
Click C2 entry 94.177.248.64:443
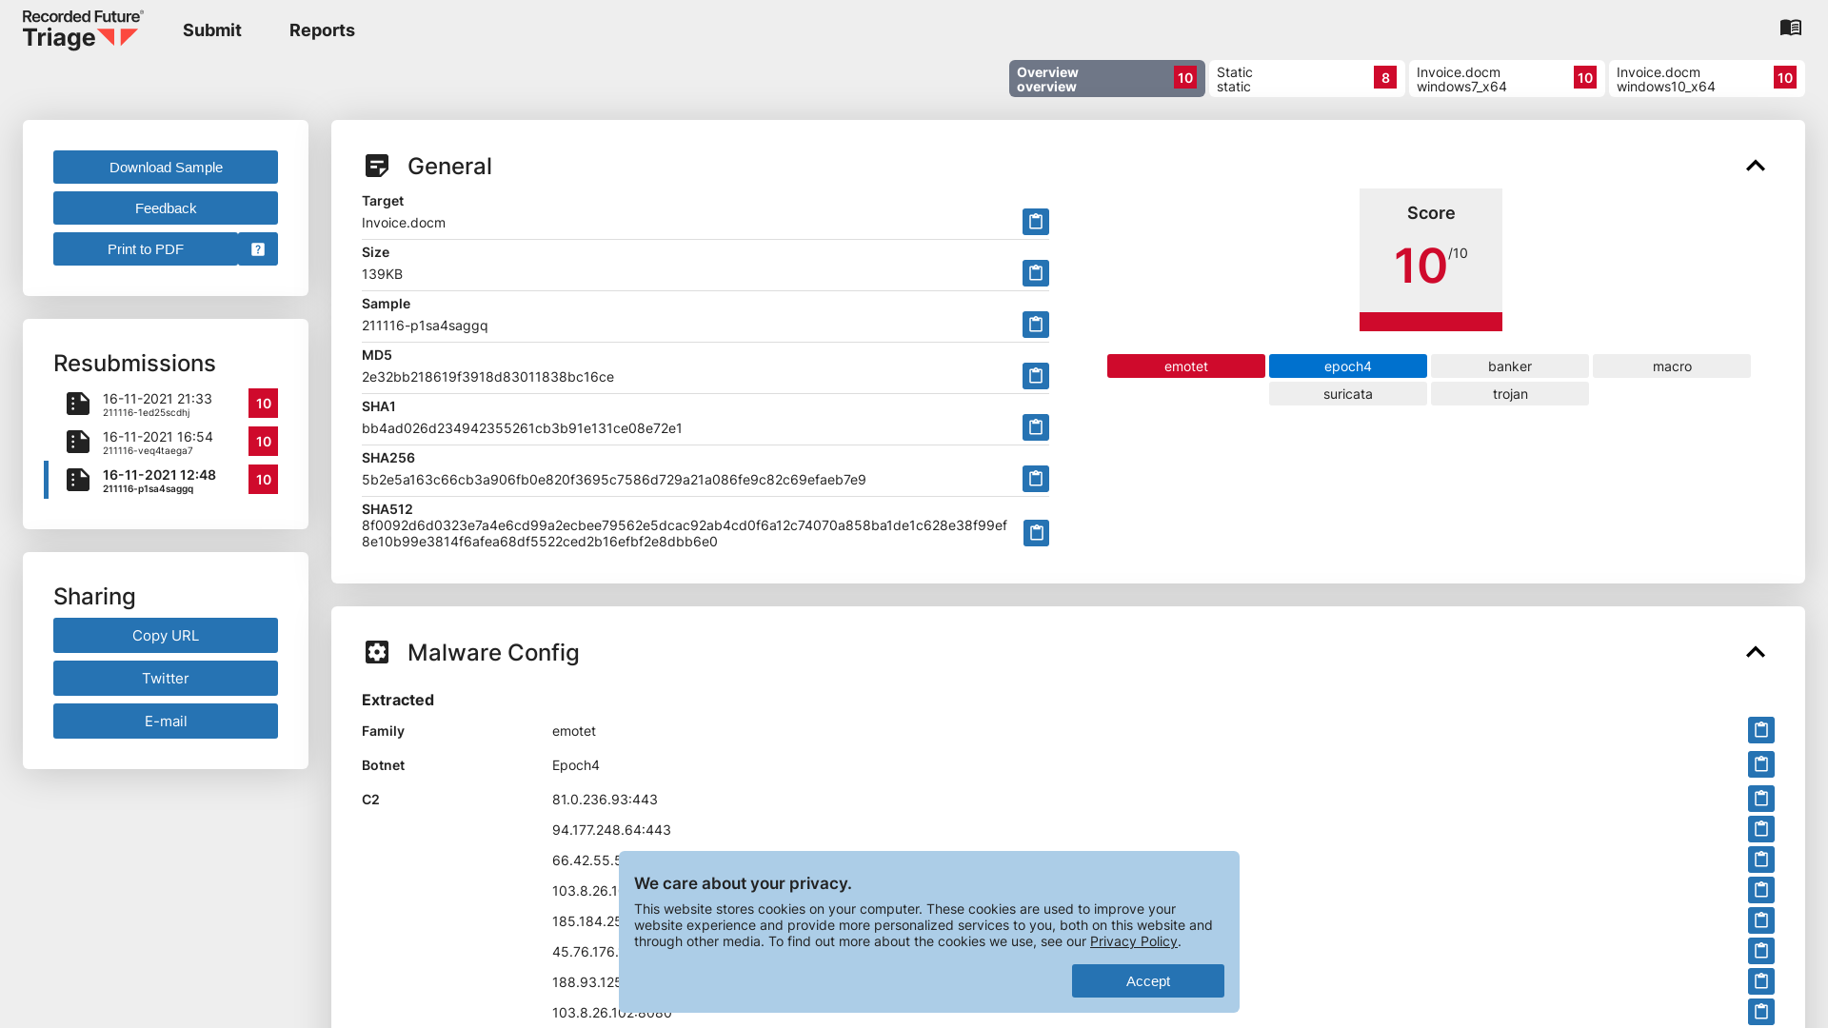pos(611,830)
